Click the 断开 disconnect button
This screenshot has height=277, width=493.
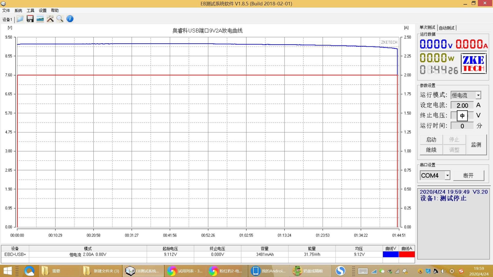click(468, 175)
